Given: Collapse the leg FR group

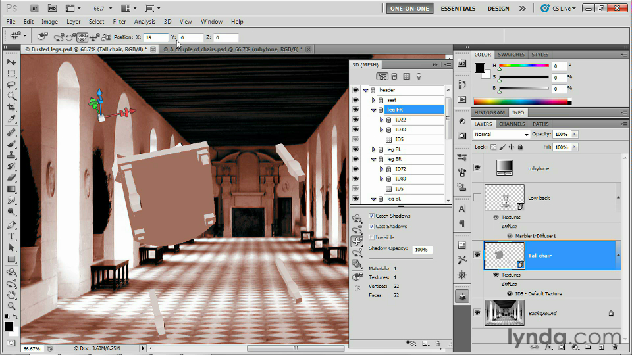Looking at the screenshot, I should click(373, 110).
